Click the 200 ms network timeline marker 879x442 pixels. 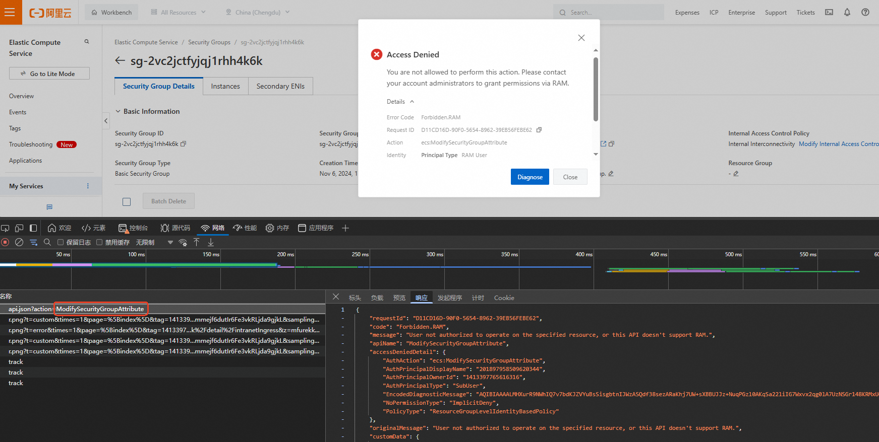coord(285,254)
